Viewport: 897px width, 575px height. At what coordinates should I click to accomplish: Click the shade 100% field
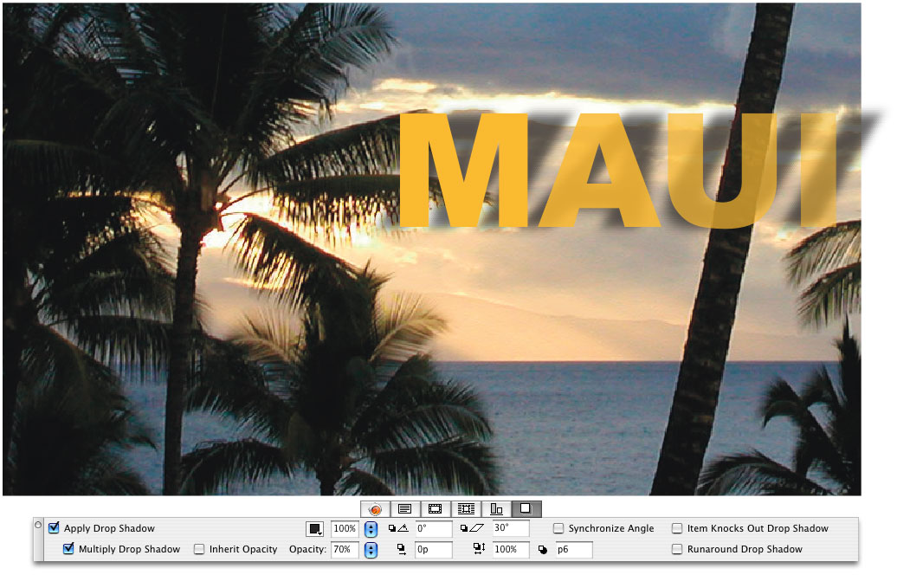pos(345,528)
